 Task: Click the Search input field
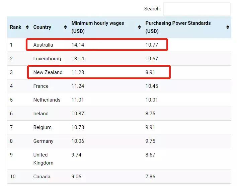tap(197, 9)
